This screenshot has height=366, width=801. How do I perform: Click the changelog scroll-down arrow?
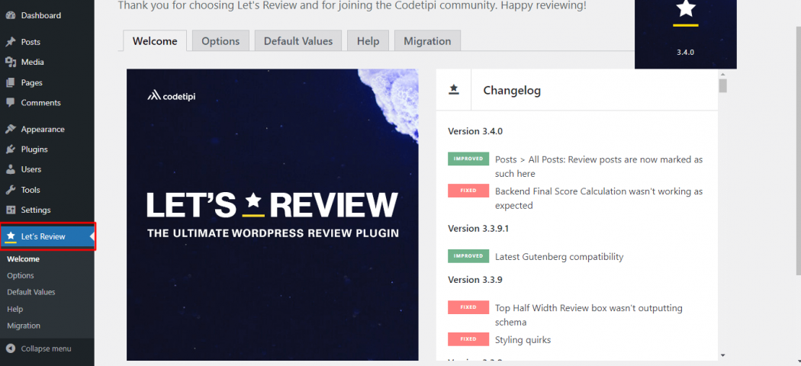pyautogui.click(x=722, y=355)
